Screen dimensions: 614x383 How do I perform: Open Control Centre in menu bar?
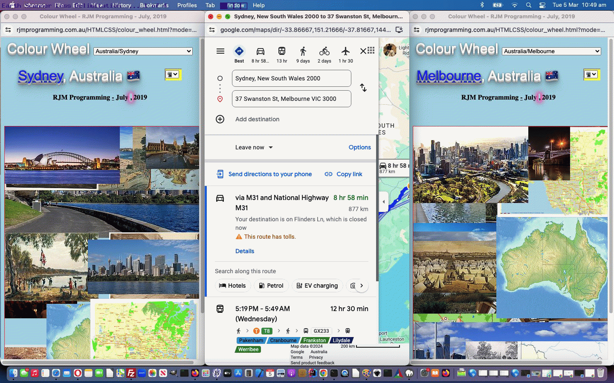[x=542, y=5]
